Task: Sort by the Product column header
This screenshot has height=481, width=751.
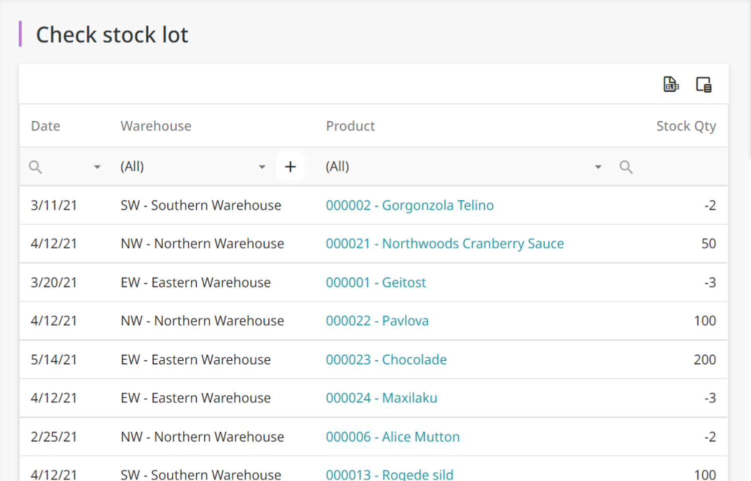Action: 350,126
